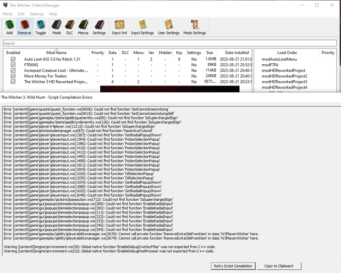The width and height of the screenshot is (341, 273).
Task: Sort by Settings column header in mod list
Action: [x=194, y=53]
